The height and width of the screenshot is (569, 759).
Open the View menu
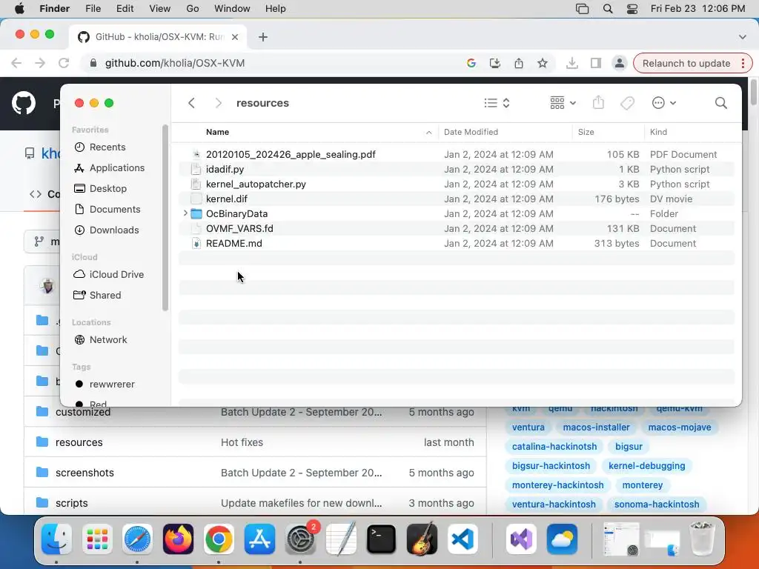[160, 9]
